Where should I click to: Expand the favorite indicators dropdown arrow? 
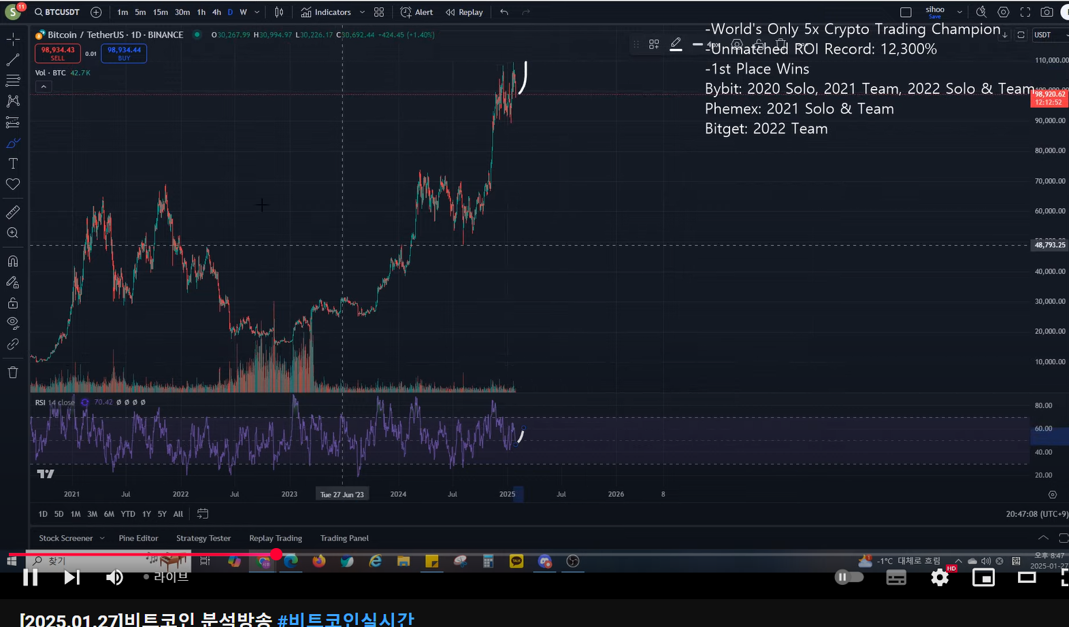[x=362, y=12]
